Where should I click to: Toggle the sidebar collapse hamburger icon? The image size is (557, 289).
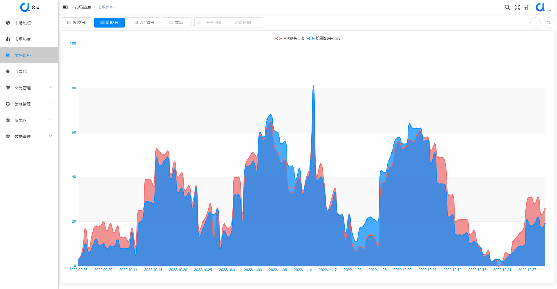tap(65, 7)
